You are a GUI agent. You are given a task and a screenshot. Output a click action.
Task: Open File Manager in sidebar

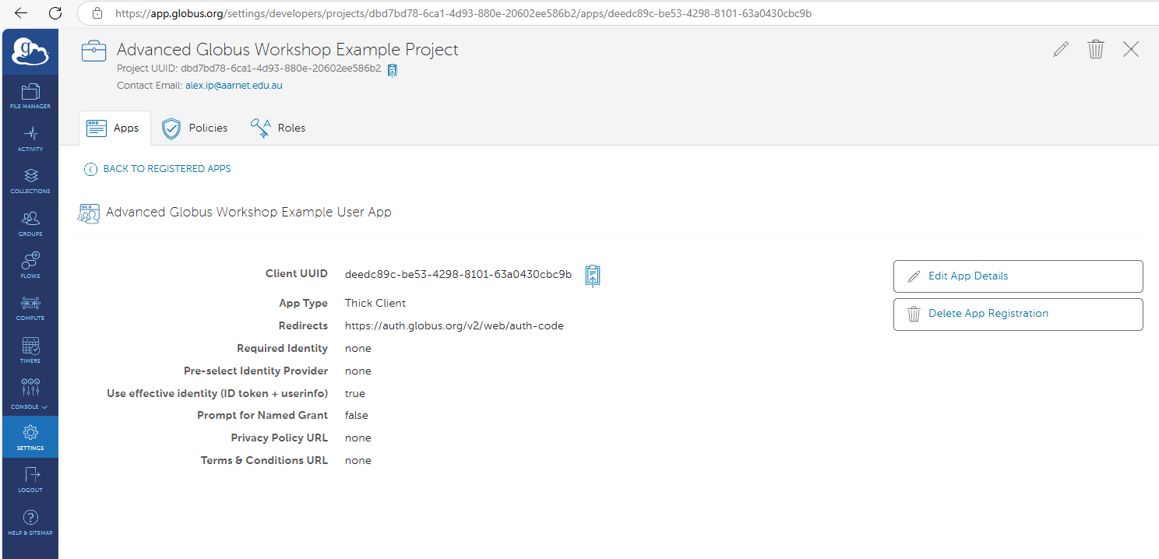[30, 96]
